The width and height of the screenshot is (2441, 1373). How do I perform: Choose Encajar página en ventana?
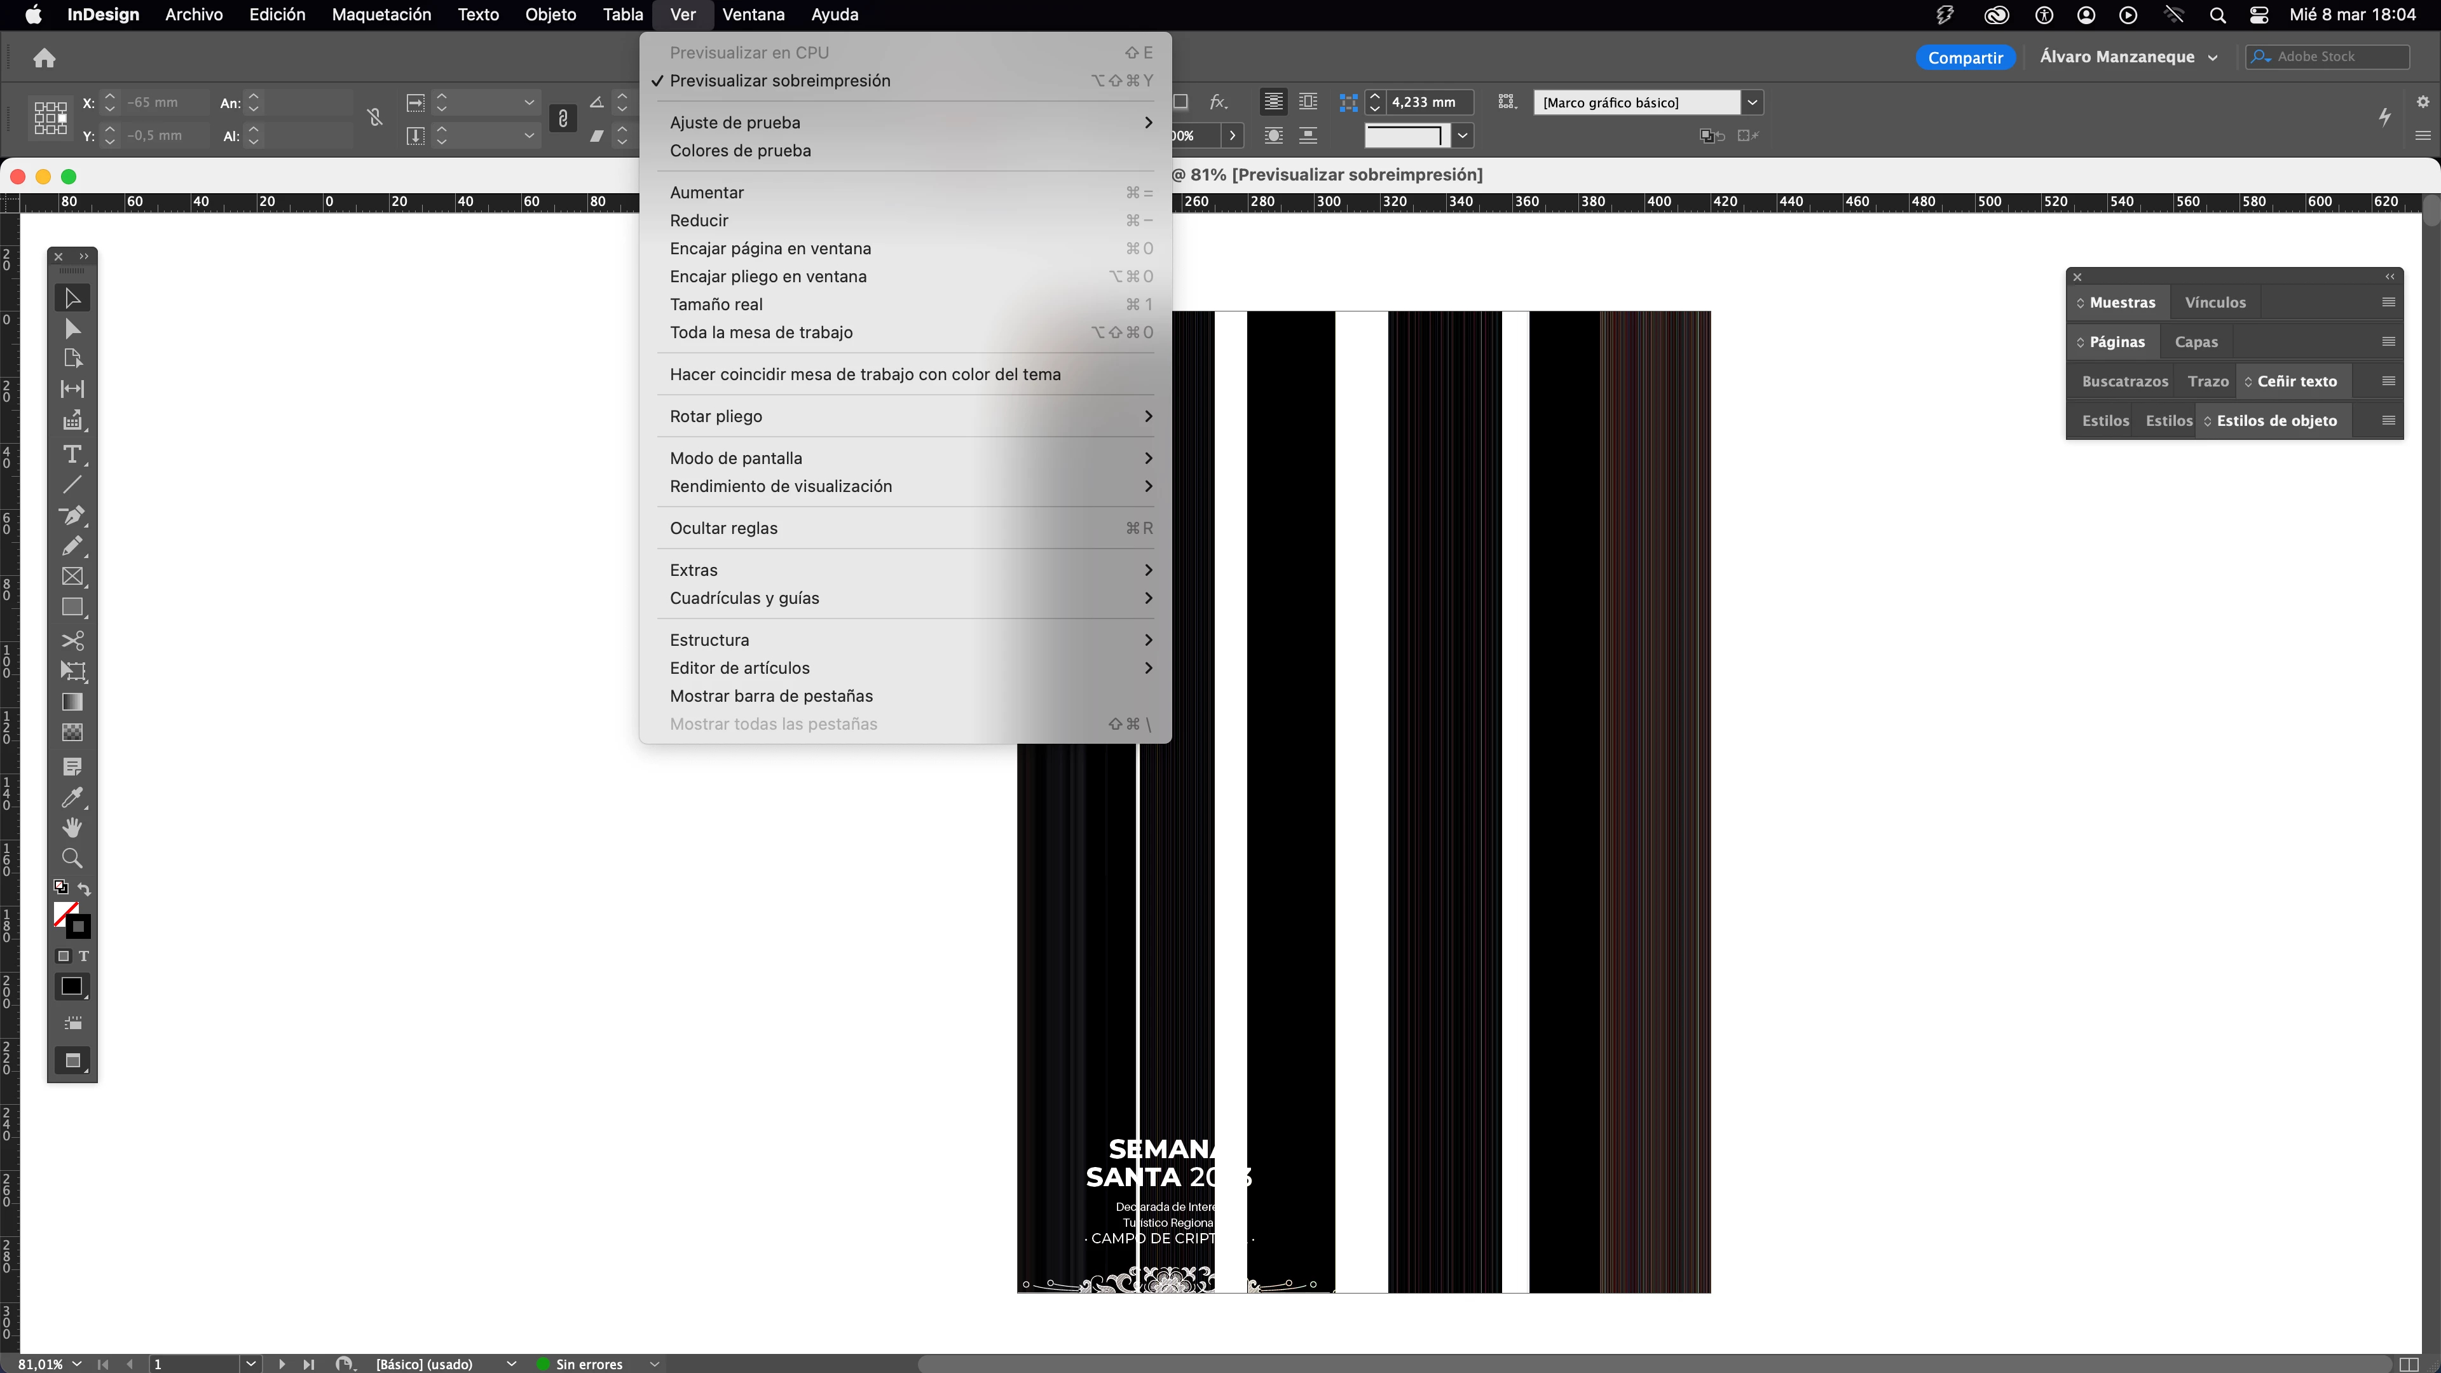769,249
